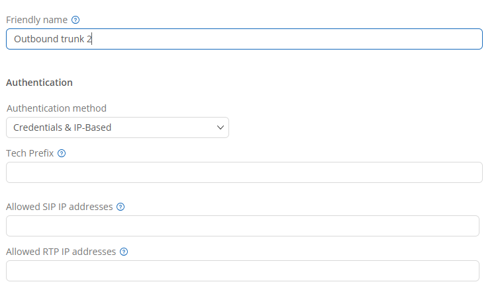Click the Tech Prefix help icon
This screenshot has width=498, height=286.
point(62,153)
